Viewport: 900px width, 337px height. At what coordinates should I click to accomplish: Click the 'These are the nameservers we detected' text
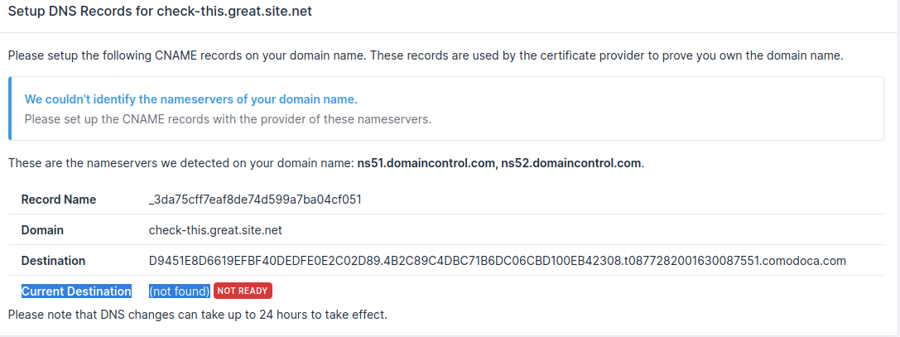click(180, 163)
